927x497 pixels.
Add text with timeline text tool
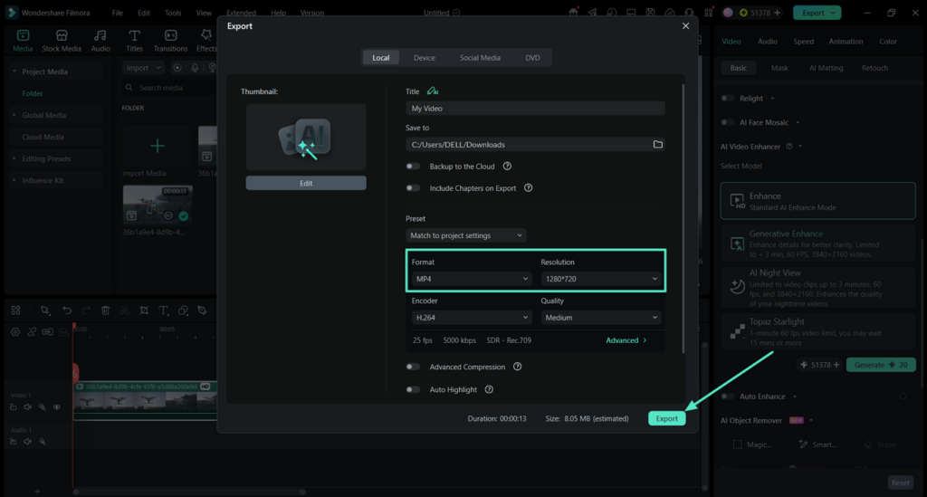pyautogui.click(x=163, y=311)
